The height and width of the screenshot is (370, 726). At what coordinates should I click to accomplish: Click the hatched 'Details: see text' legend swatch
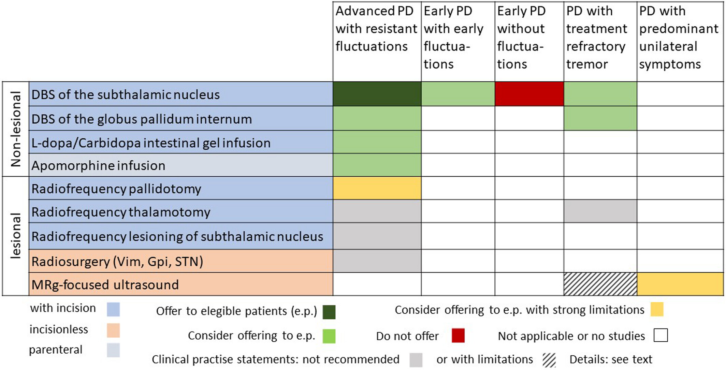[x=549, y=360]
